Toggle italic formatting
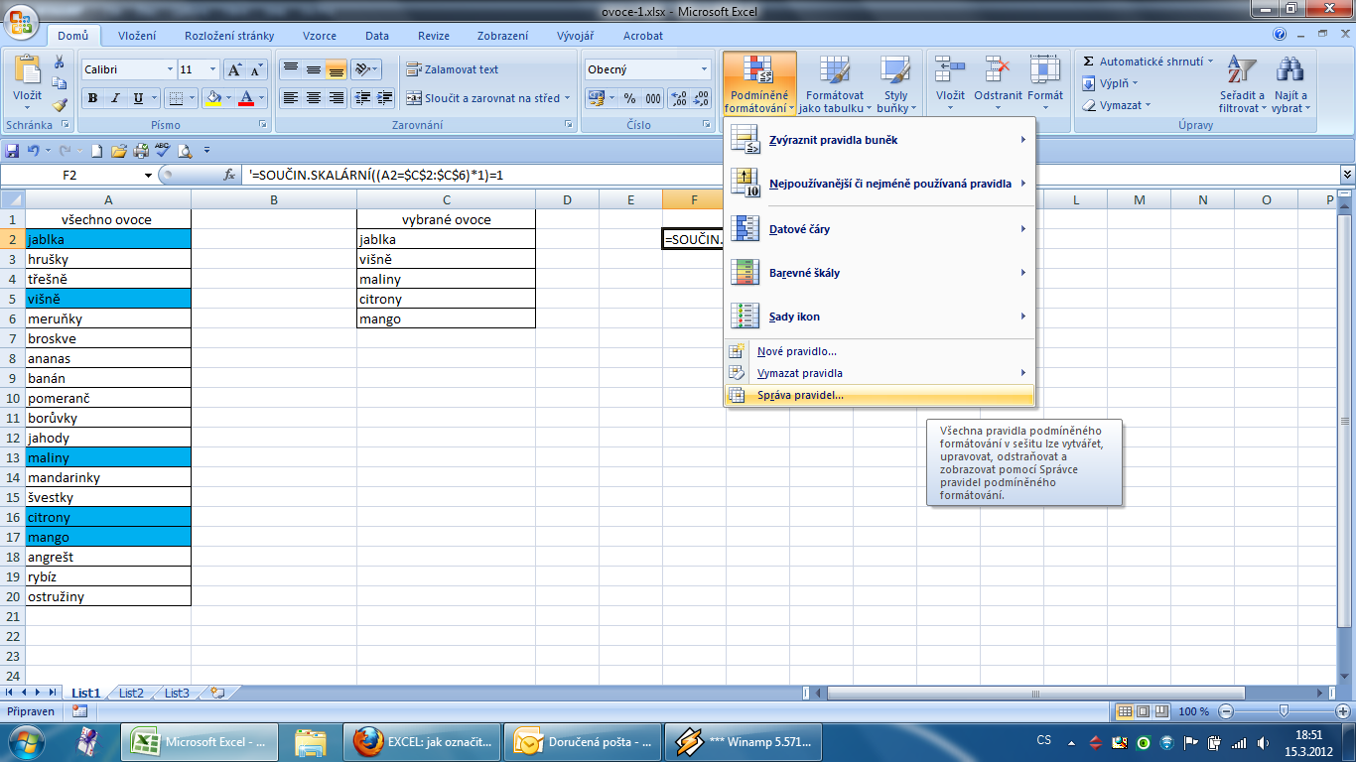The image size is (1356, 762). tap(115, 98)
